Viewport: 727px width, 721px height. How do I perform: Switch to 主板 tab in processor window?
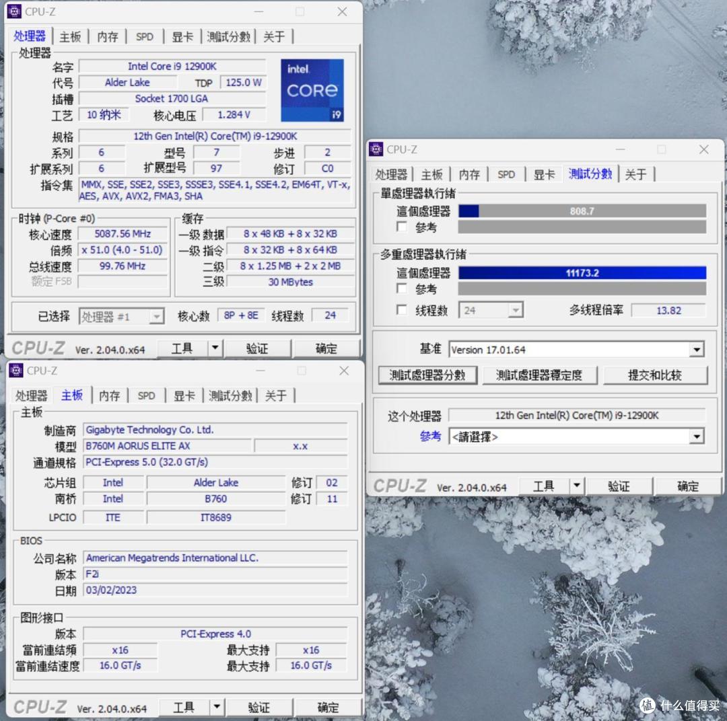click(70, 36)
